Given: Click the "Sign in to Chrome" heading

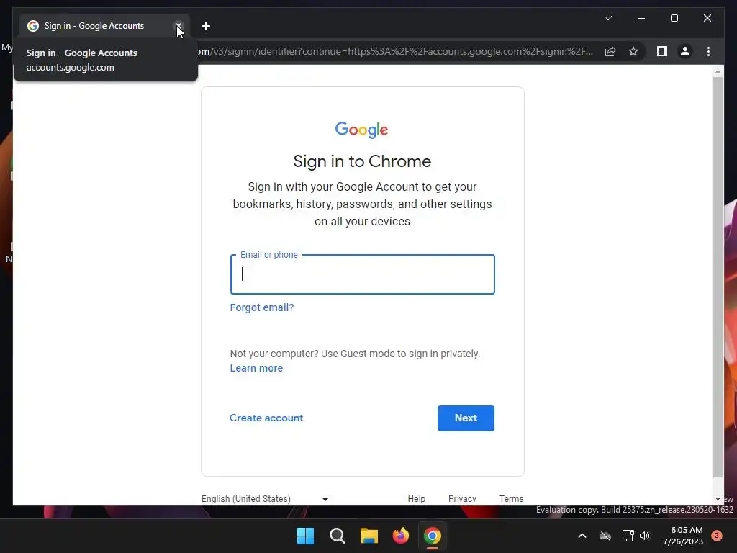Looking at the screenshot, I should 362,161.
